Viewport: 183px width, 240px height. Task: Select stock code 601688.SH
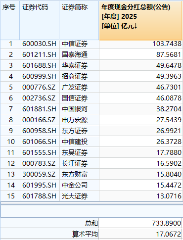(40, 65)
